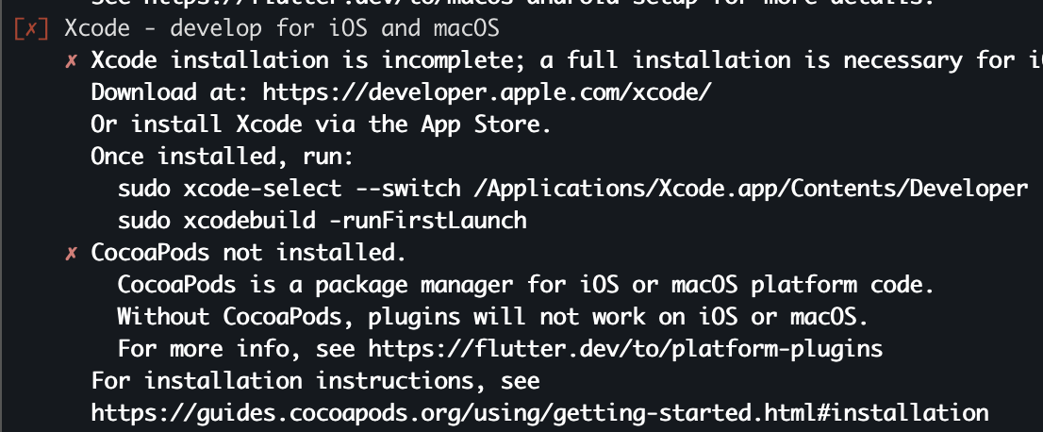Click the 'Or install Xcode via the App Store.' line

pyautogui.click(x=322, y=125)
